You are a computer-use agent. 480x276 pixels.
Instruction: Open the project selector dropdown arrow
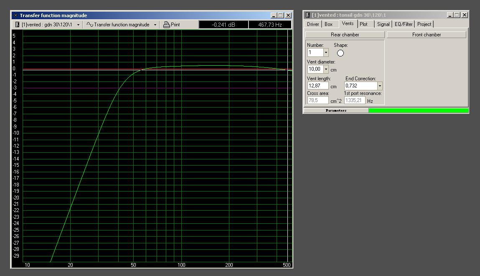(x=78, y=25)
